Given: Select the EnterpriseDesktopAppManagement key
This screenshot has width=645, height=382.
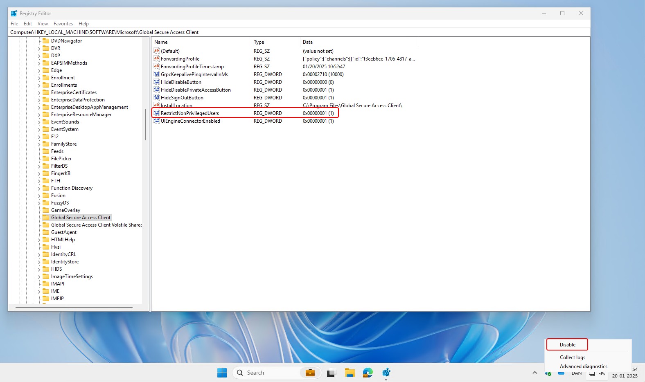Looking at the screenshot, I should point(90,107).
